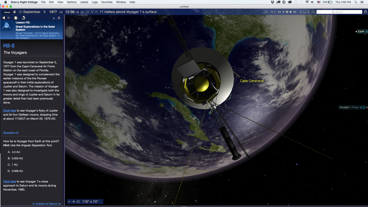Click the share icon beside search

click(x=366, y=12)
